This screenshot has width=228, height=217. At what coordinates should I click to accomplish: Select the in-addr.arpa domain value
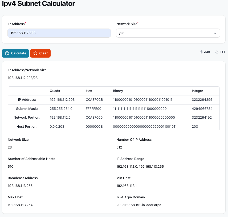139,205
